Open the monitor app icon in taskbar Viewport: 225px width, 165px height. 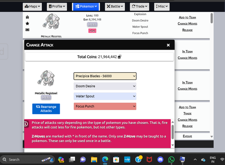point(182,159)
